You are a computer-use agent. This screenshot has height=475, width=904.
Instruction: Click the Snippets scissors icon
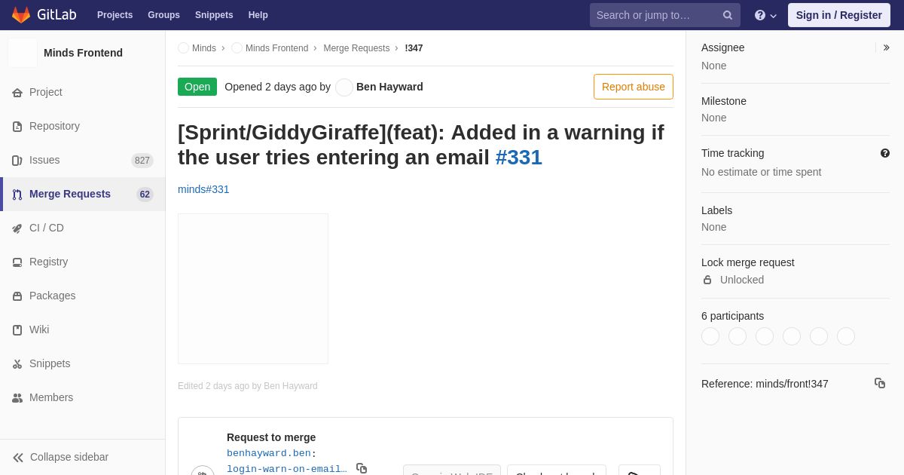pyautogui.click(x=17, y=364)
